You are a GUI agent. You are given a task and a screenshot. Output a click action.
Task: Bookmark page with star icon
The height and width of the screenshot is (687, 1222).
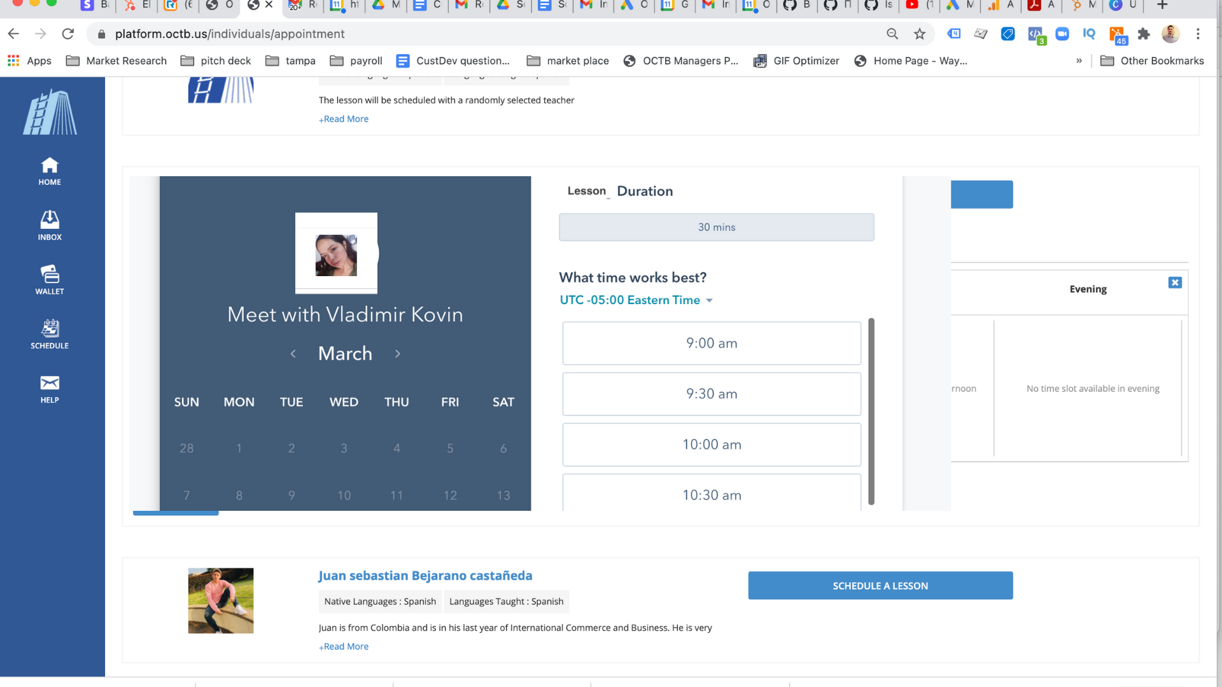(x=919, y=34)
